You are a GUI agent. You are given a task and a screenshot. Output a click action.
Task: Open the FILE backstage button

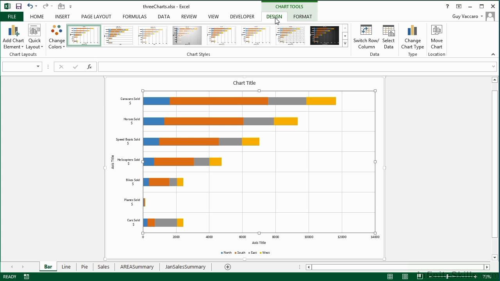(12, 17)
